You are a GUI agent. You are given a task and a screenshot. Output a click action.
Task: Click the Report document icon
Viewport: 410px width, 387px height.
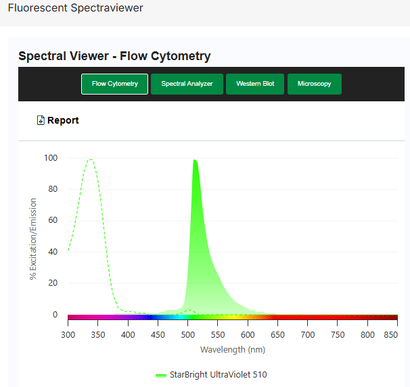pyautogui.click(x=41, y=120)
